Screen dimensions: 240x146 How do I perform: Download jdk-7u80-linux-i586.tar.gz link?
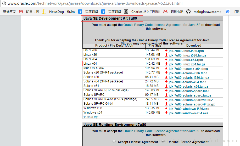pyautogui.click(x=187, y=55)
